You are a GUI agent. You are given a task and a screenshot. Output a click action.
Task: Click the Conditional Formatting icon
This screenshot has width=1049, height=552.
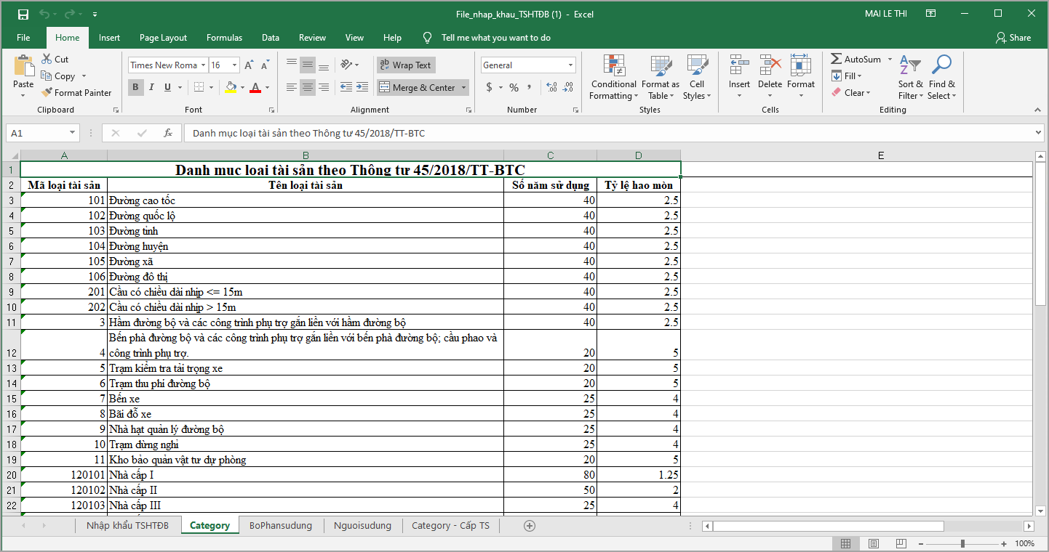tap(614, 67)
